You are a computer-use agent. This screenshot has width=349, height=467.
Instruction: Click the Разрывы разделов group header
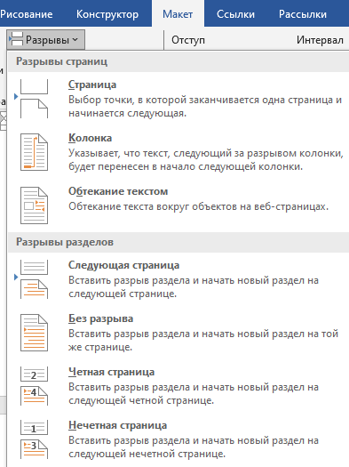click(178, 242)
